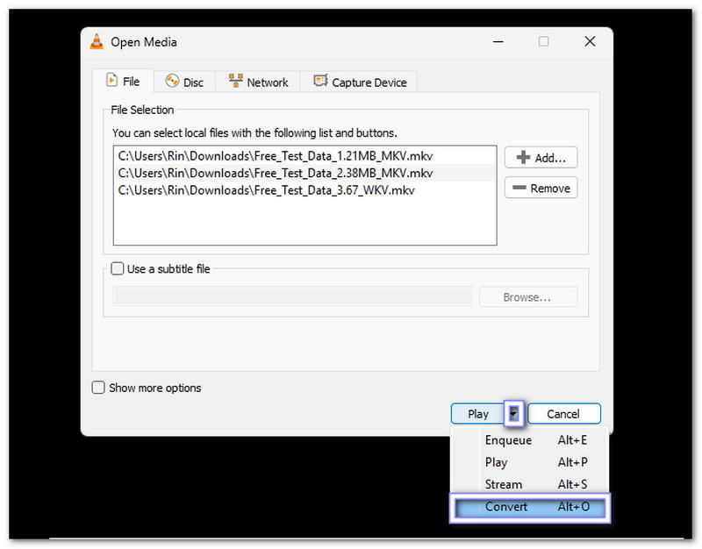Screen dimensions: 702x549
Task: Click the VLC cone icon in title bar
Action: [x=97, y=41]
